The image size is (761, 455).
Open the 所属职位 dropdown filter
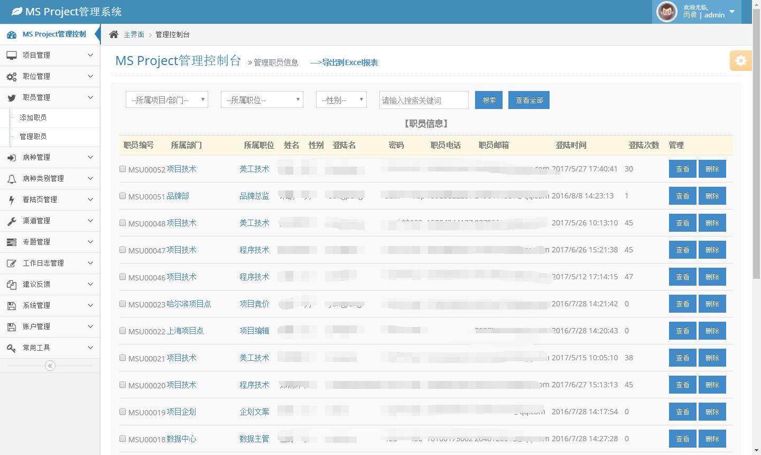(x=262, y=99)
